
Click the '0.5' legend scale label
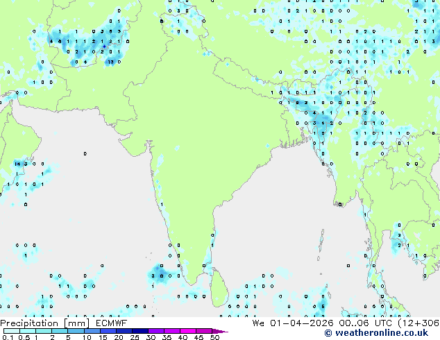coord(24,337)
